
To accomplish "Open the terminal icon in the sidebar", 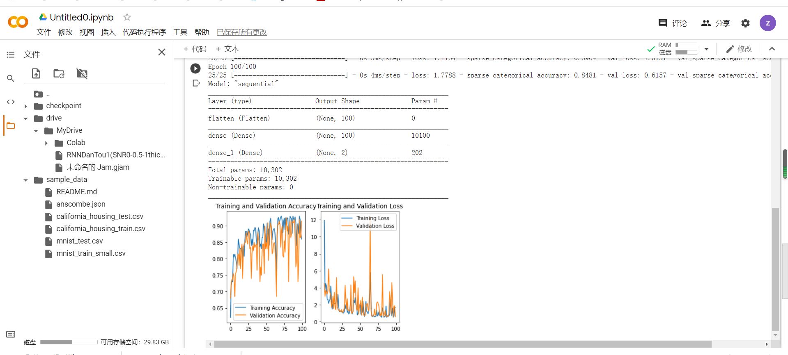I will (x=11, y=334).
